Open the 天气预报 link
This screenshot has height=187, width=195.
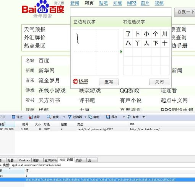point(34,30)
